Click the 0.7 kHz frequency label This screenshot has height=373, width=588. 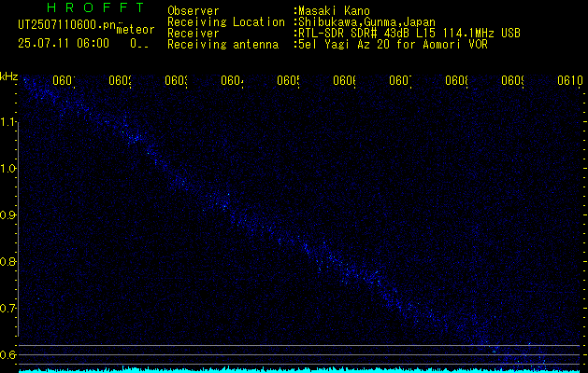[x=7, y=309]
